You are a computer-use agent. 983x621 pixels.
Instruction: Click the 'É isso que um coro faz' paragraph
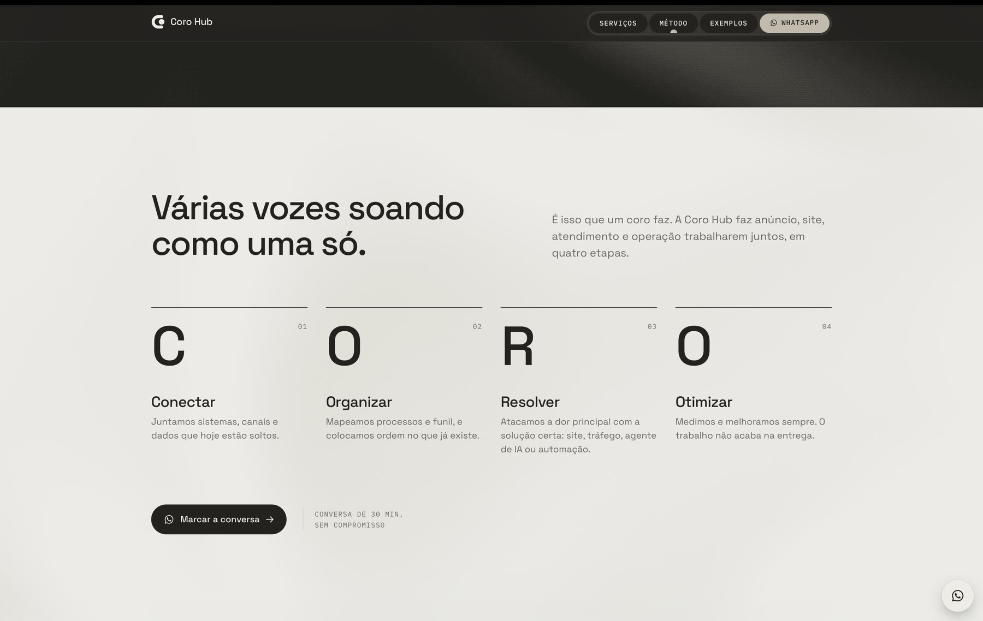pos(688,236)
